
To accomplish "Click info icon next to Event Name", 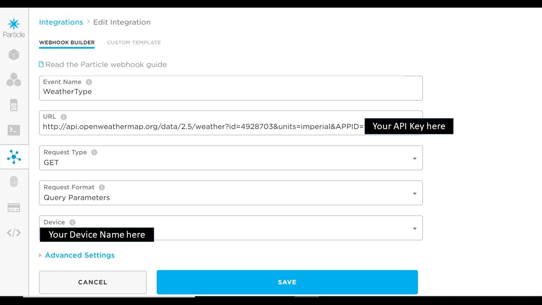I will [x=89, y=82].
